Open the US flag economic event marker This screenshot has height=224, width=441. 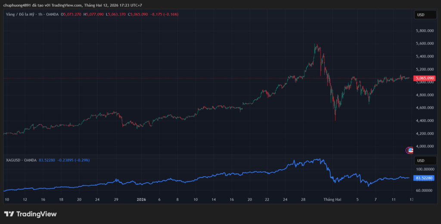tap(410, 150)
